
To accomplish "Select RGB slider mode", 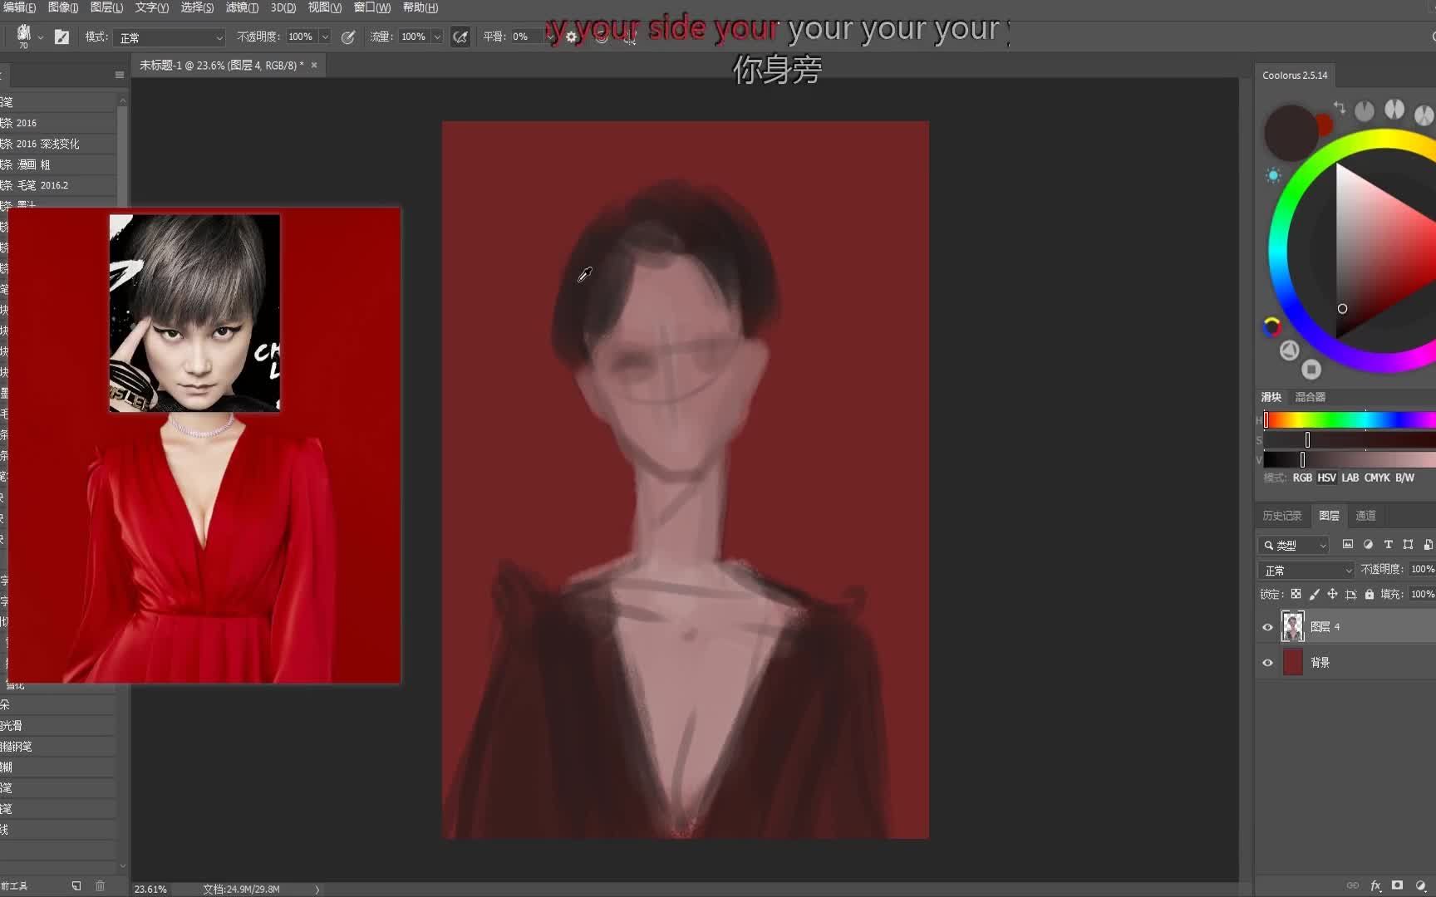I will 1302,478.
